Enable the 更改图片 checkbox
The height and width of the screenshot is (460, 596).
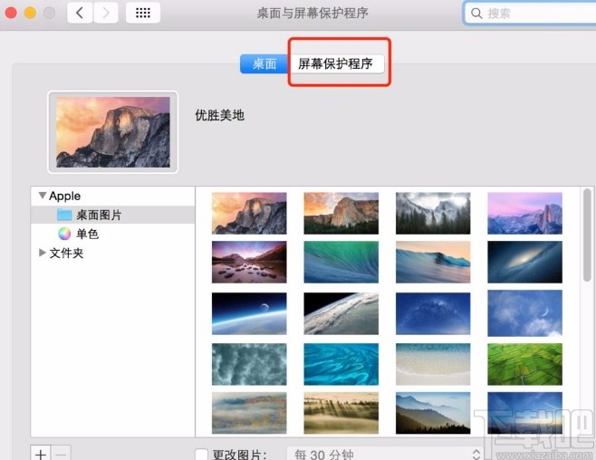201,455
